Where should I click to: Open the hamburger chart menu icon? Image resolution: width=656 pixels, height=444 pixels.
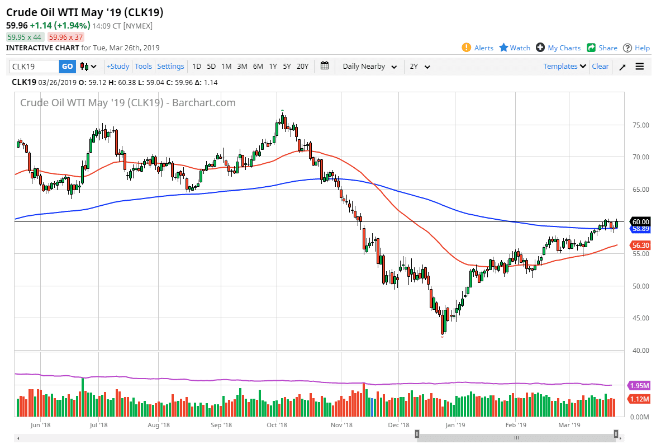pos(639,66)
